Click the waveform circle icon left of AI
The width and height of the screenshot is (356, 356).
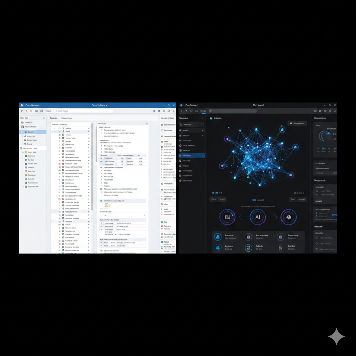coord(227,217)
